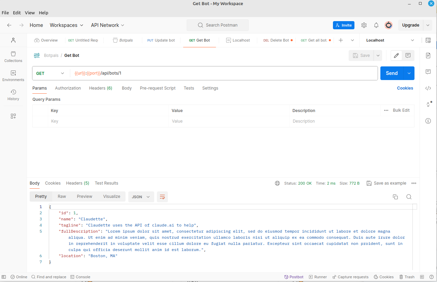This screenshot has height=282, width=437.
Task: Focus the Search Postman box
Action: (x=218, y=25)
